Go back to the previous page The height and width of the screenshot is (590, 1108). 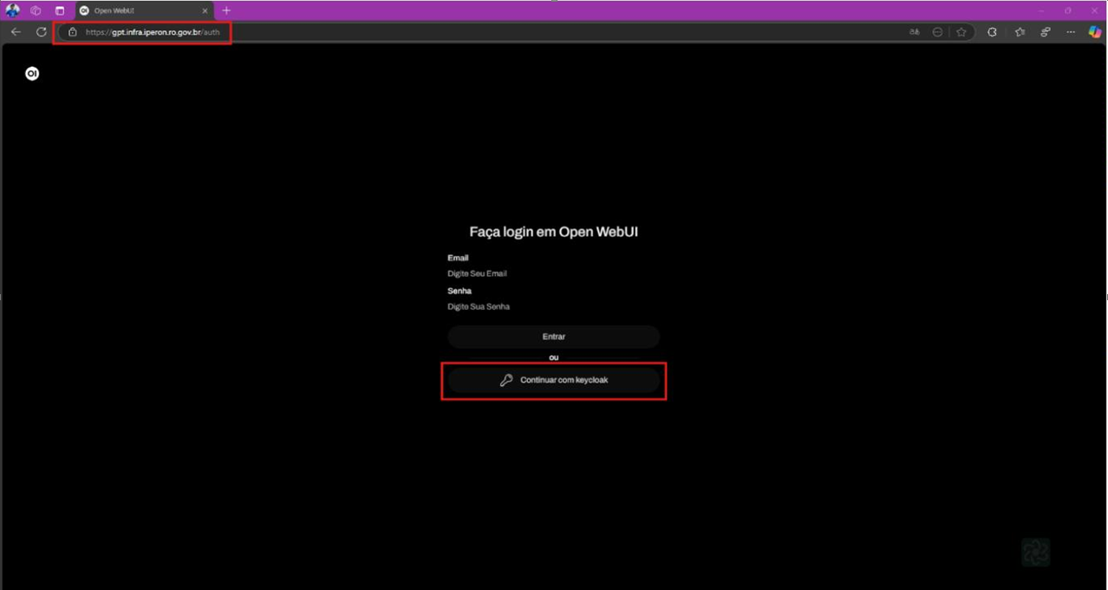tap(16, 32)
